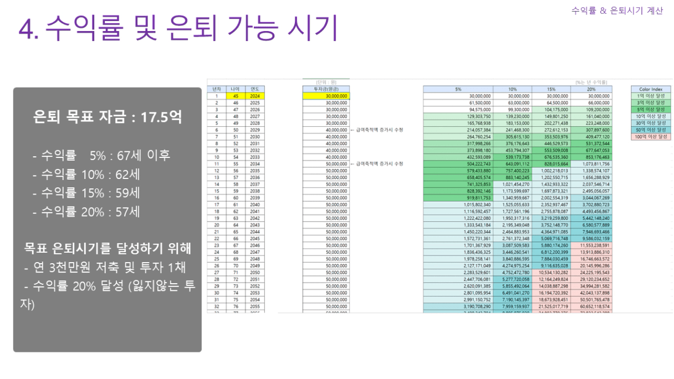The image size is (674, 379).
Task: Click the '5억 이상 달성' legend swatch
Action: click(x=651, y=109)
